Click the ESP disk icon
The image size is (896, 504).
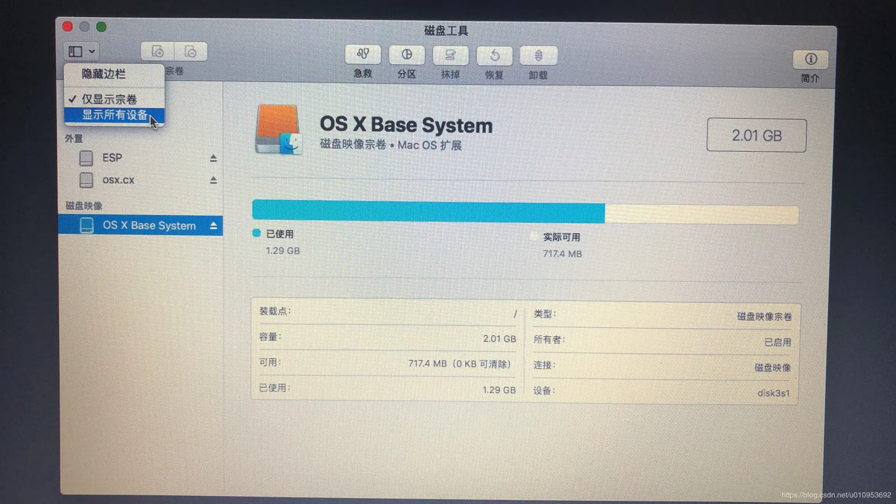(86, 158)
